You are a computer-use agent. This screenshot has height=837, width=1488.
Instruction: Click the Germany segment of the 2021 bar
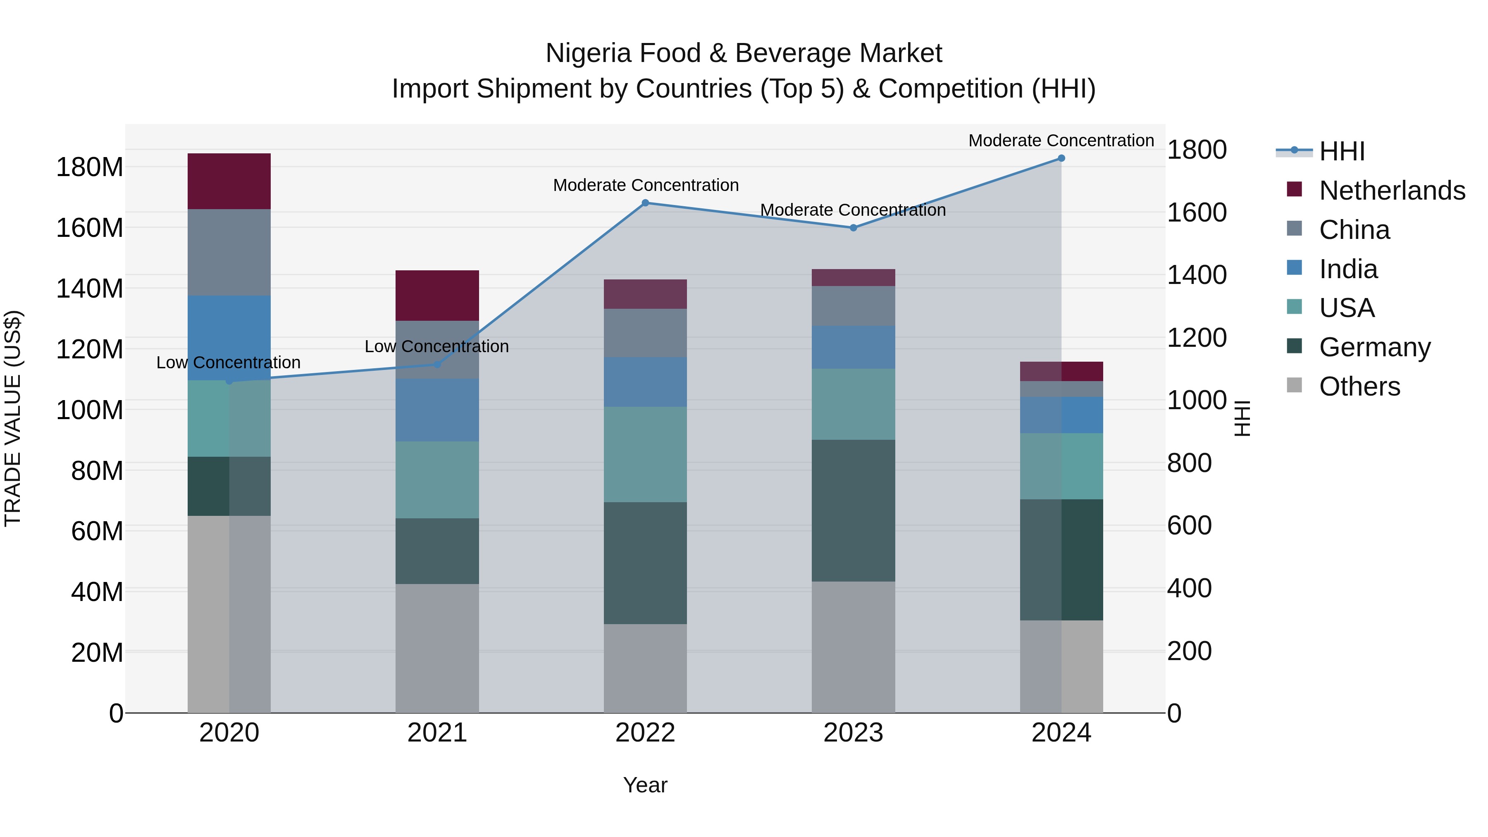point(437,551)
